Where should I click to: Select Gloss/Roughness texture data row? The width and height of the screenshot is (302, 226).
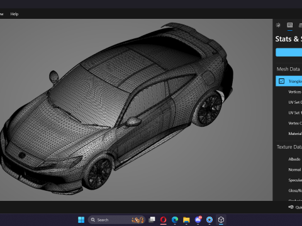point(295,191)
